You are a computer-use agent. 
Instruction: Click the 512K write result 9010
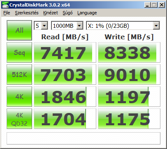coord(129,74)
